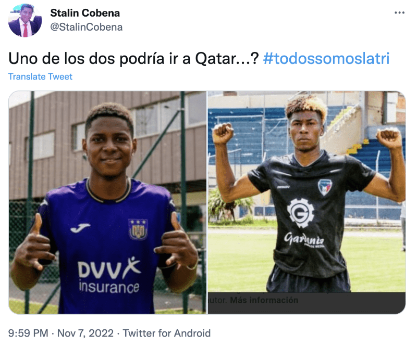Image resolution: width=417 pixels, height=348 pixels.
Task: Open the tweet's more options menu
Action: point(399,12)
